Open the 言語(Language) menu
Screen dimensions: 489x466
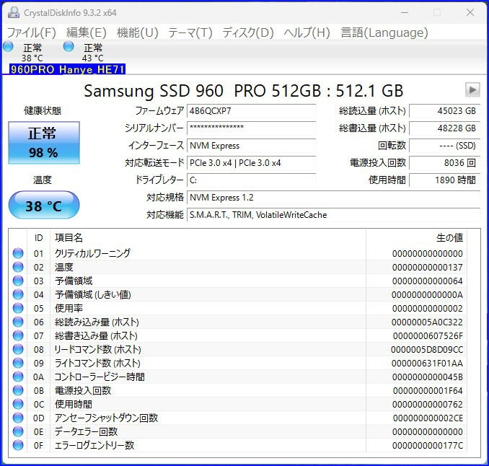pyautogui.click(x=384, y=32)
